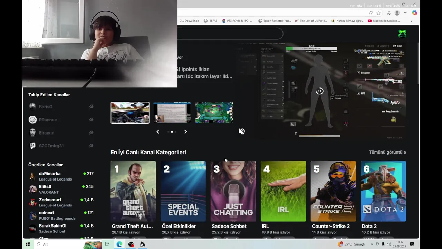Toggle BarisG offline notification icon
442x249 pixels.
tap(91, 107)
